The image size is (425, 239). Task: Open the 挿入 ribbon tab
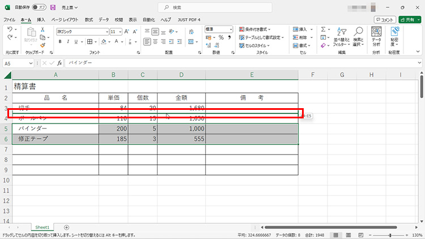tap(41, 19)
